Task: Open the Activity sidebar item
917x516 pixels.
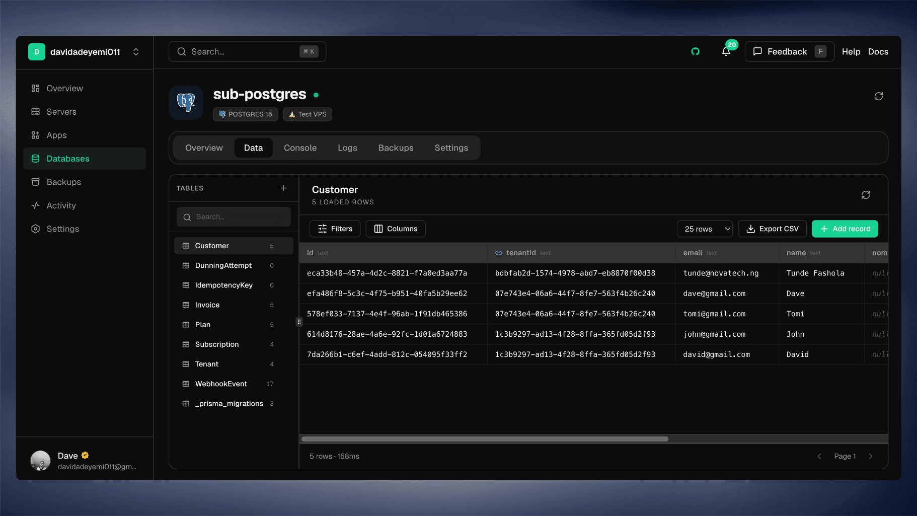Action: pos(85,205)
